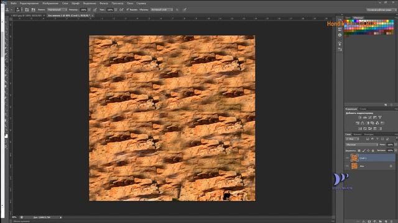Add an Exposure adjustment layer
This screenshot has height=223, width=398.
tap(375, 117)
